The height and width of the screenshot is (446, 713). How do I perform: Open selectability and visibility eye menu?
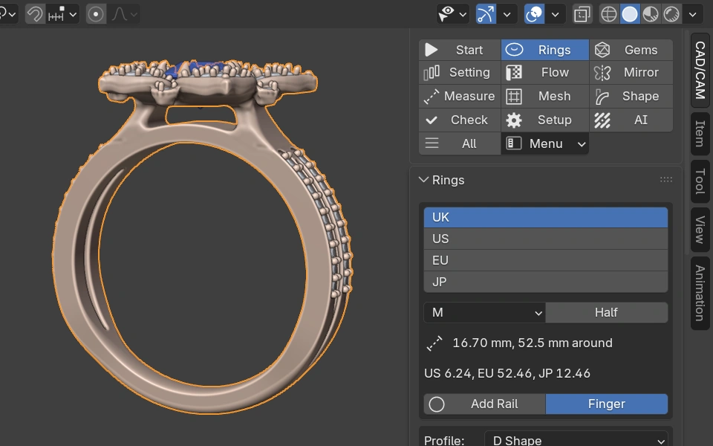[x=452, y=14]
